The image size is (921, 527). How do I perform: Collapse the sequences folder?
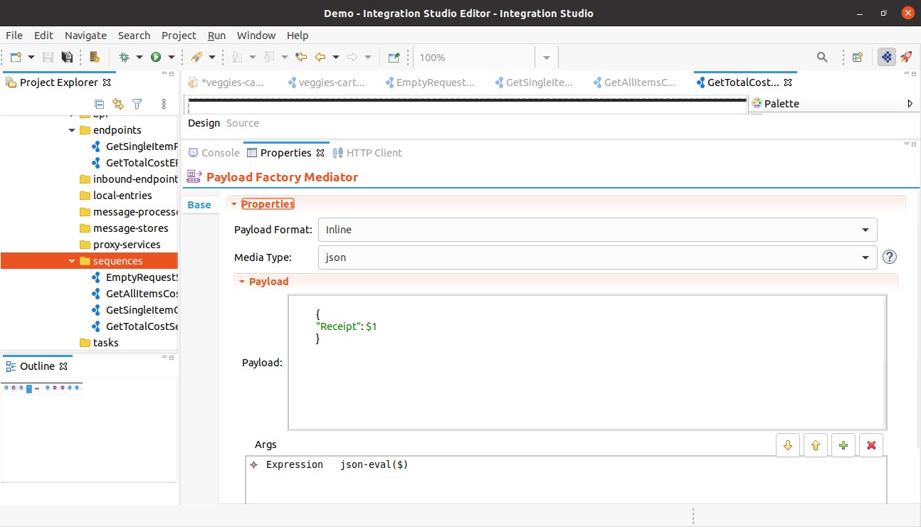tap(72, 261)
